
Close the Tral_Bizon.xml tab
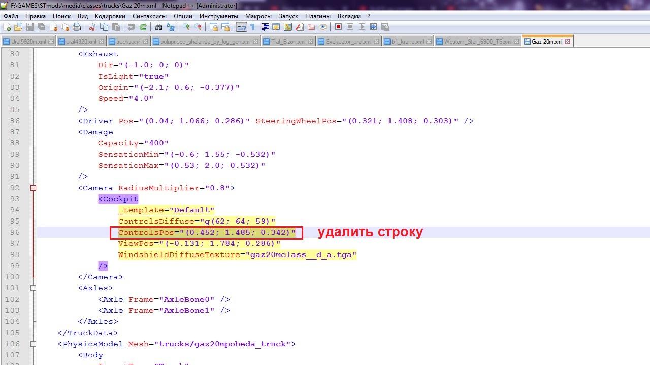[x=310, y=42]
